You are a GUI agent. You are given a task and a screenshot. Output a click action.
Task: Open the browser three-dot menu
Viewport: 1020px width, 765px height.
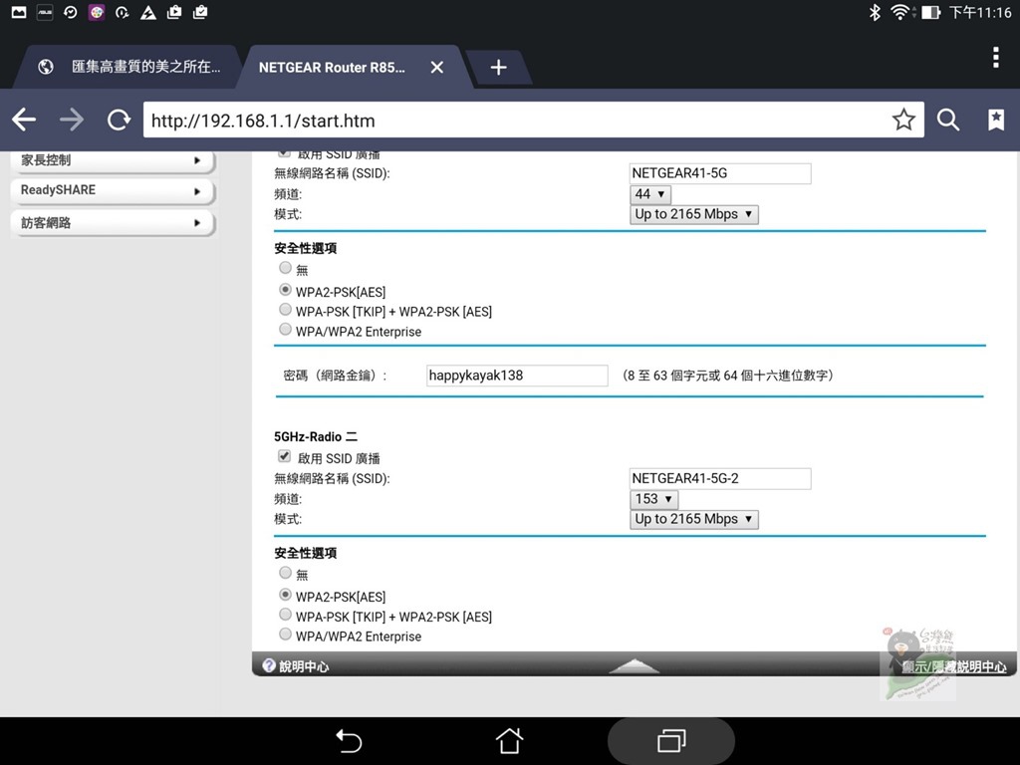tap(996, 57)
